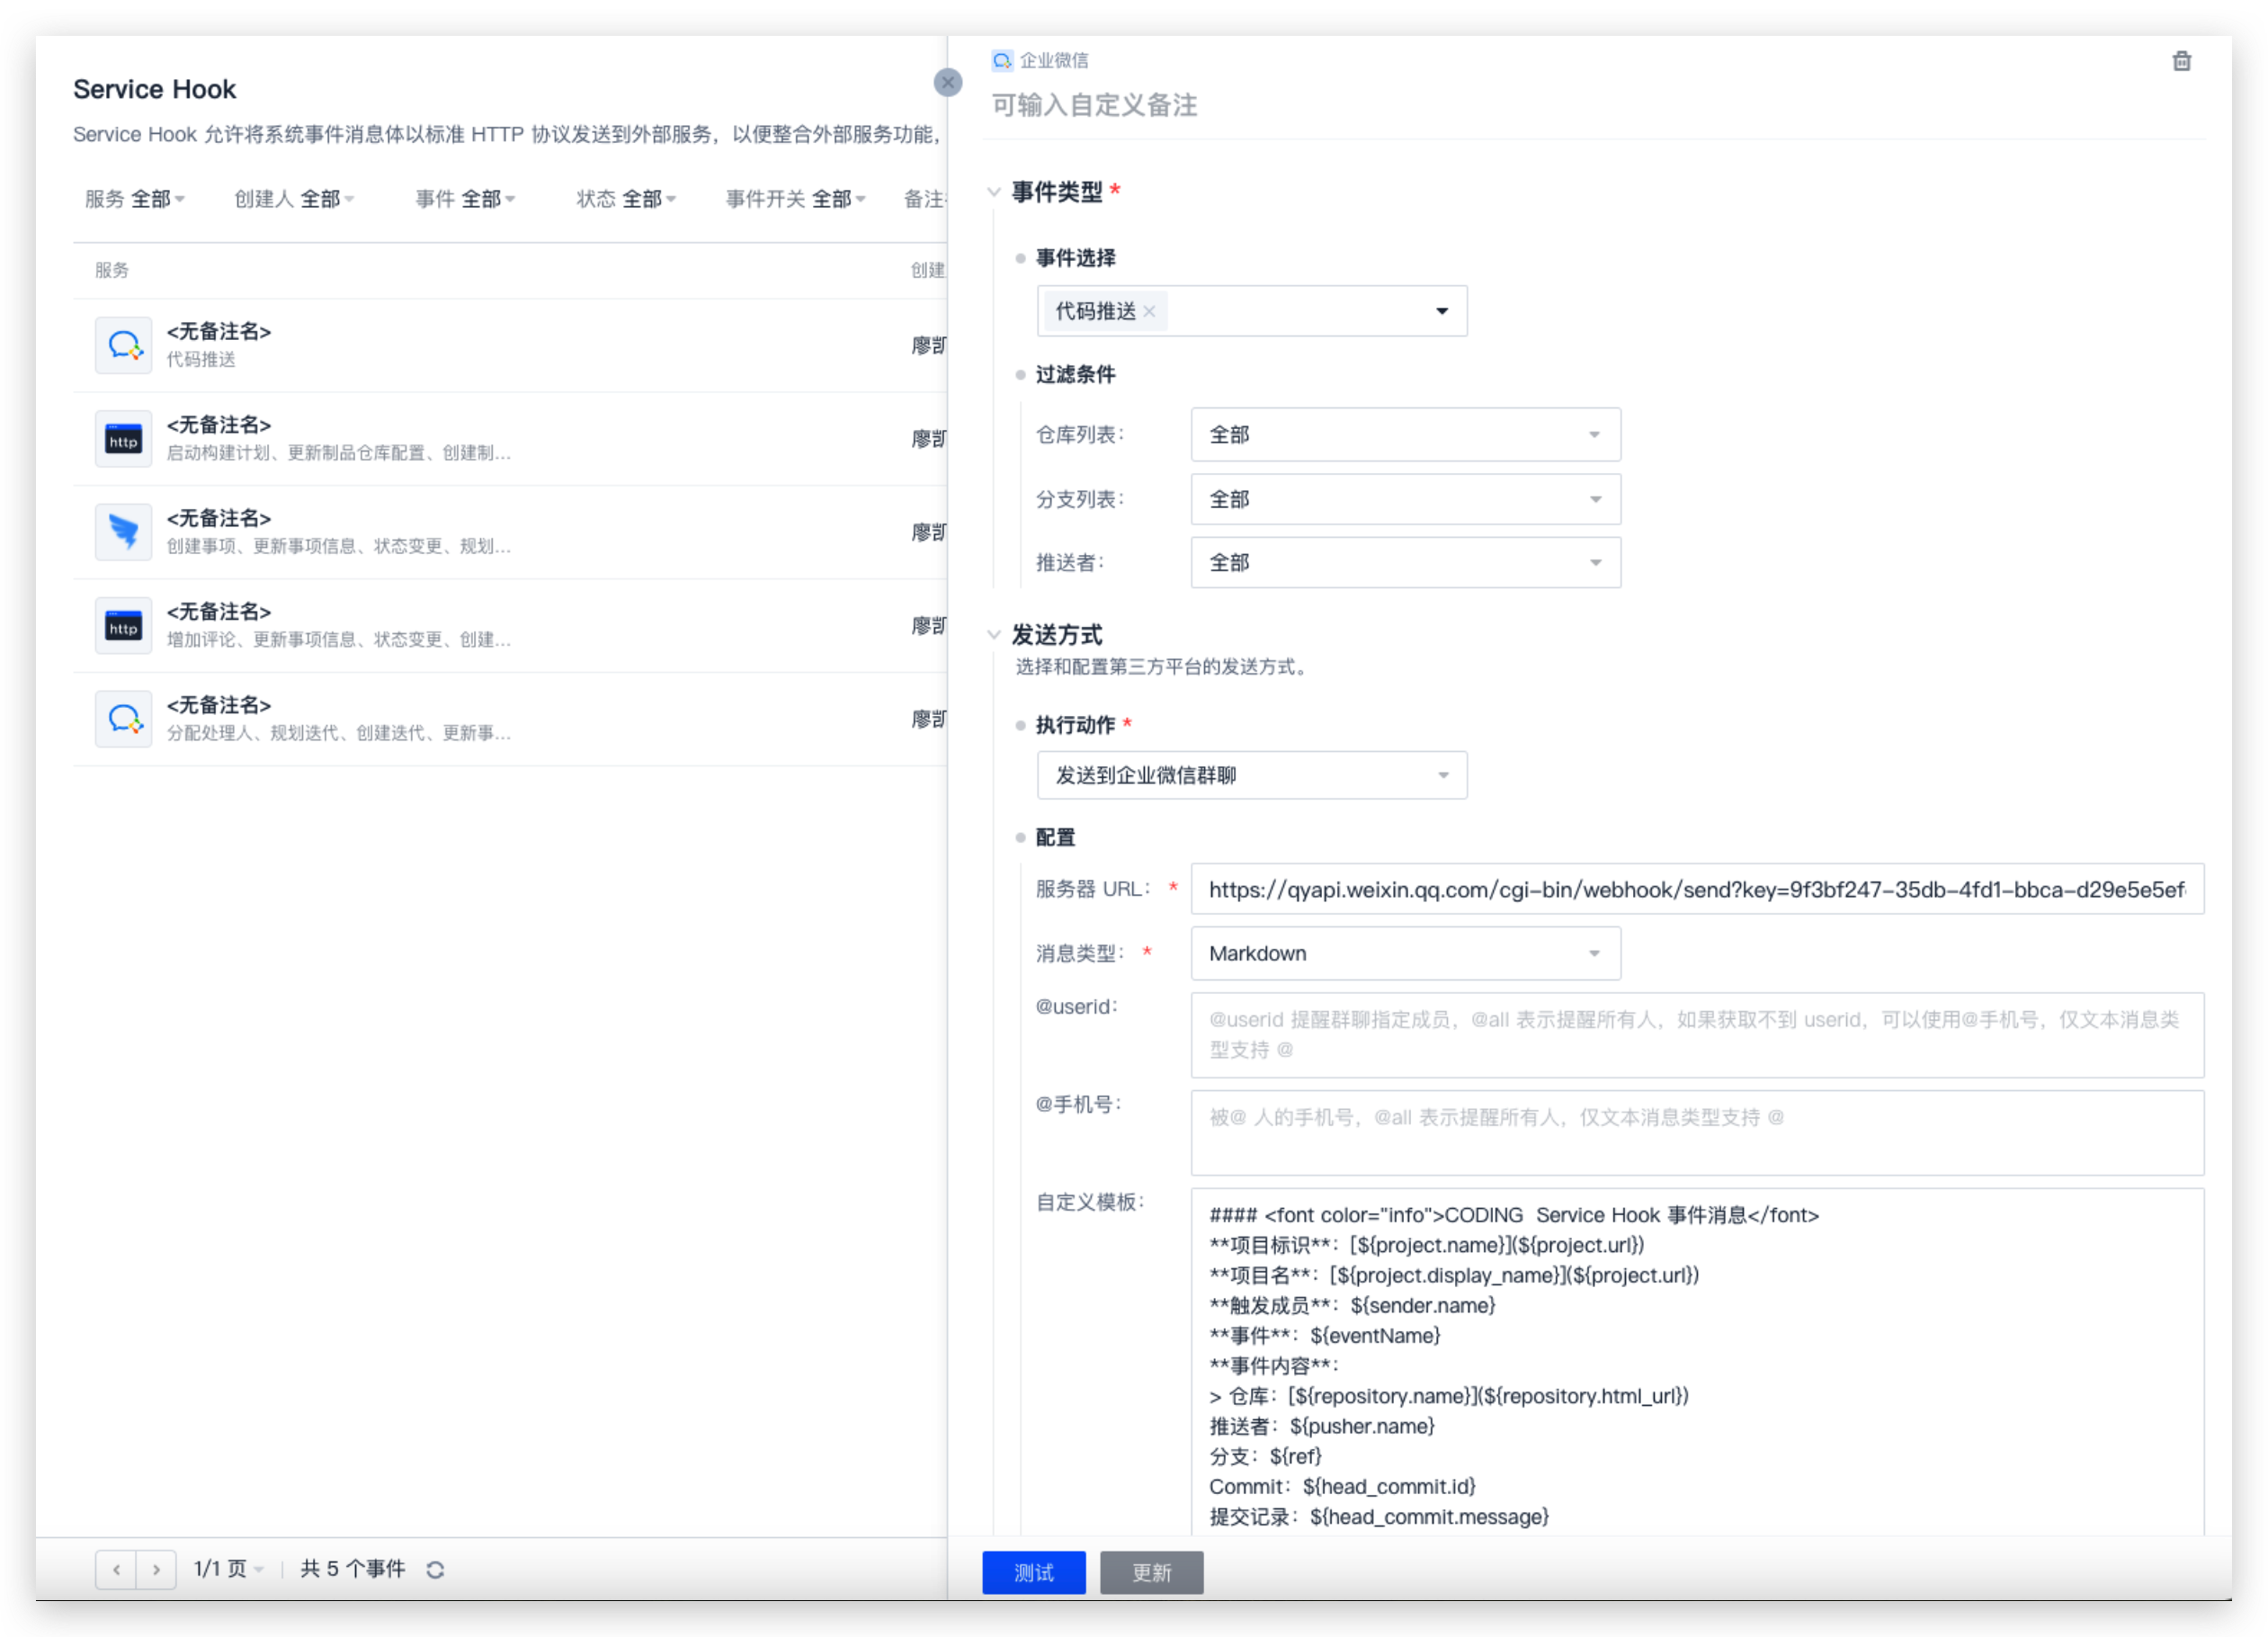The image size is (2268, 1637).
Task: Collapse the 事件类型 section
Action: [x=993, y=191]
